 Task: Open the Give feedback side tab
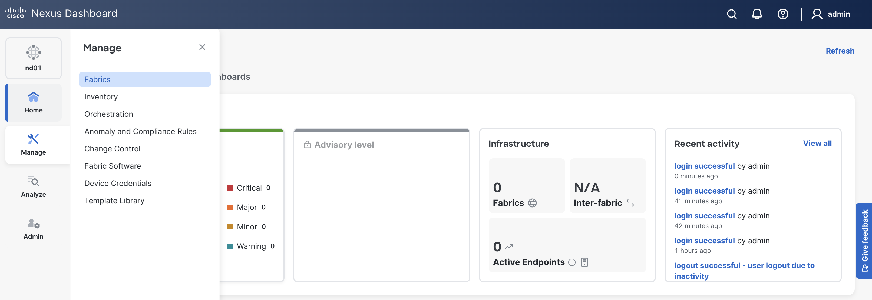click(864, 241)
